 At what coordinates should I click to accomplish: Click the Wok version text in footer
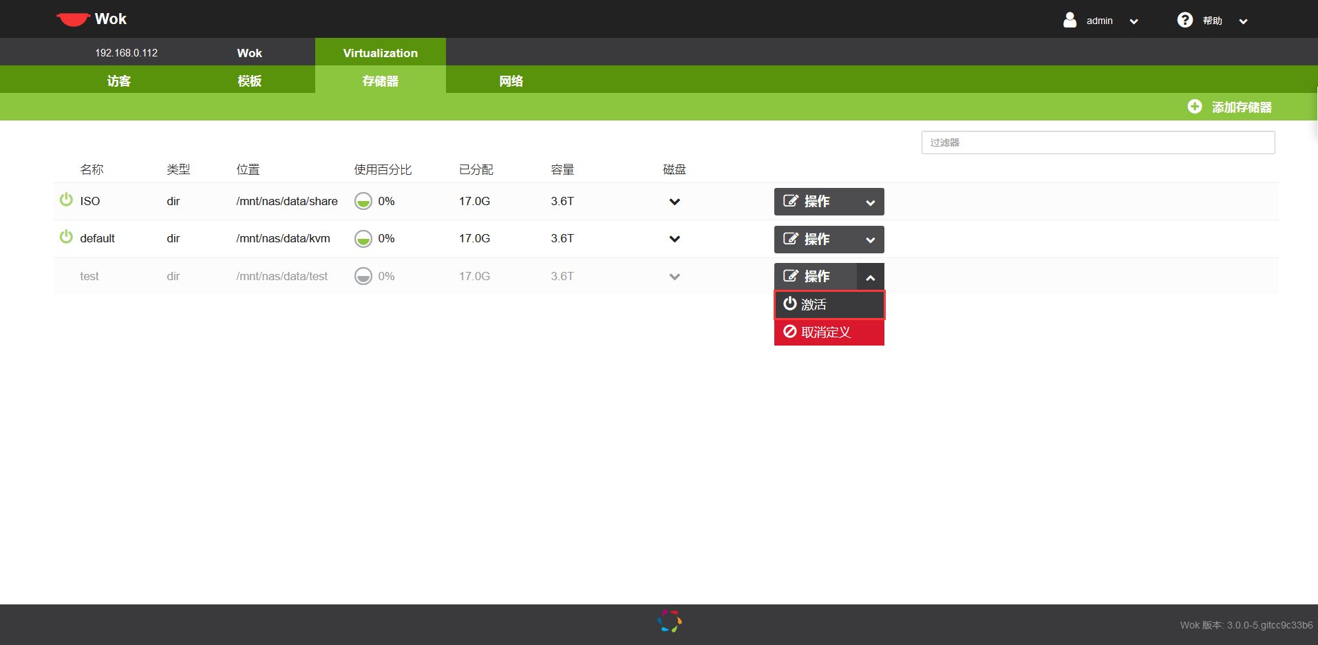click(1246, 625)
